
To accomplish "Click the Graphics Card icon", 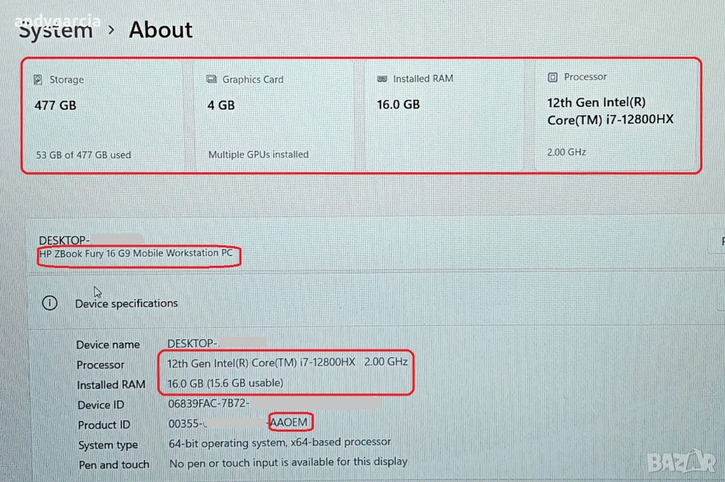I will pyautogui.click(x=211, y=79).
